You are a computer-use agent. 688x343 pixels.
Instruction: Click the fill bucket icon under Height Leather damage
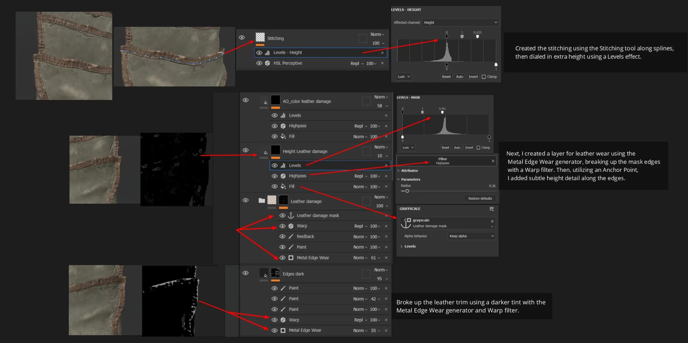[283, 186]
